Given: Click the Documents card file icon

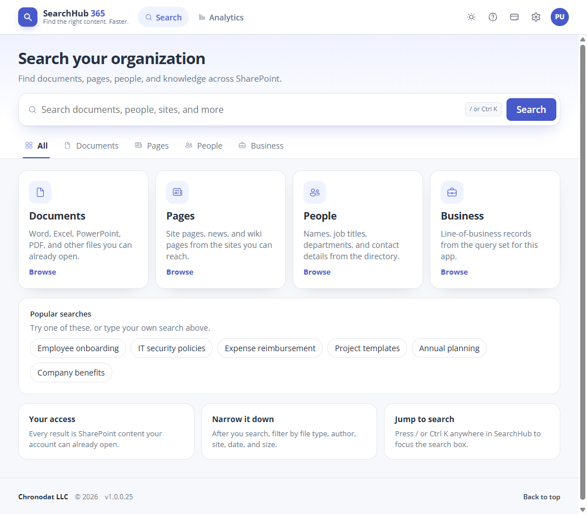Looking at the screenshot, I should (x=40, y=192).
